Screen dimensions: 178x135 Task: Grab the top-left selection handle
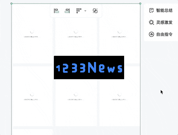[x=11, y=4]
